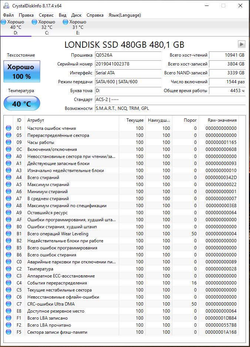
Task: Click the serial number field 2019041002378
Action: click(x=128, y=64)
